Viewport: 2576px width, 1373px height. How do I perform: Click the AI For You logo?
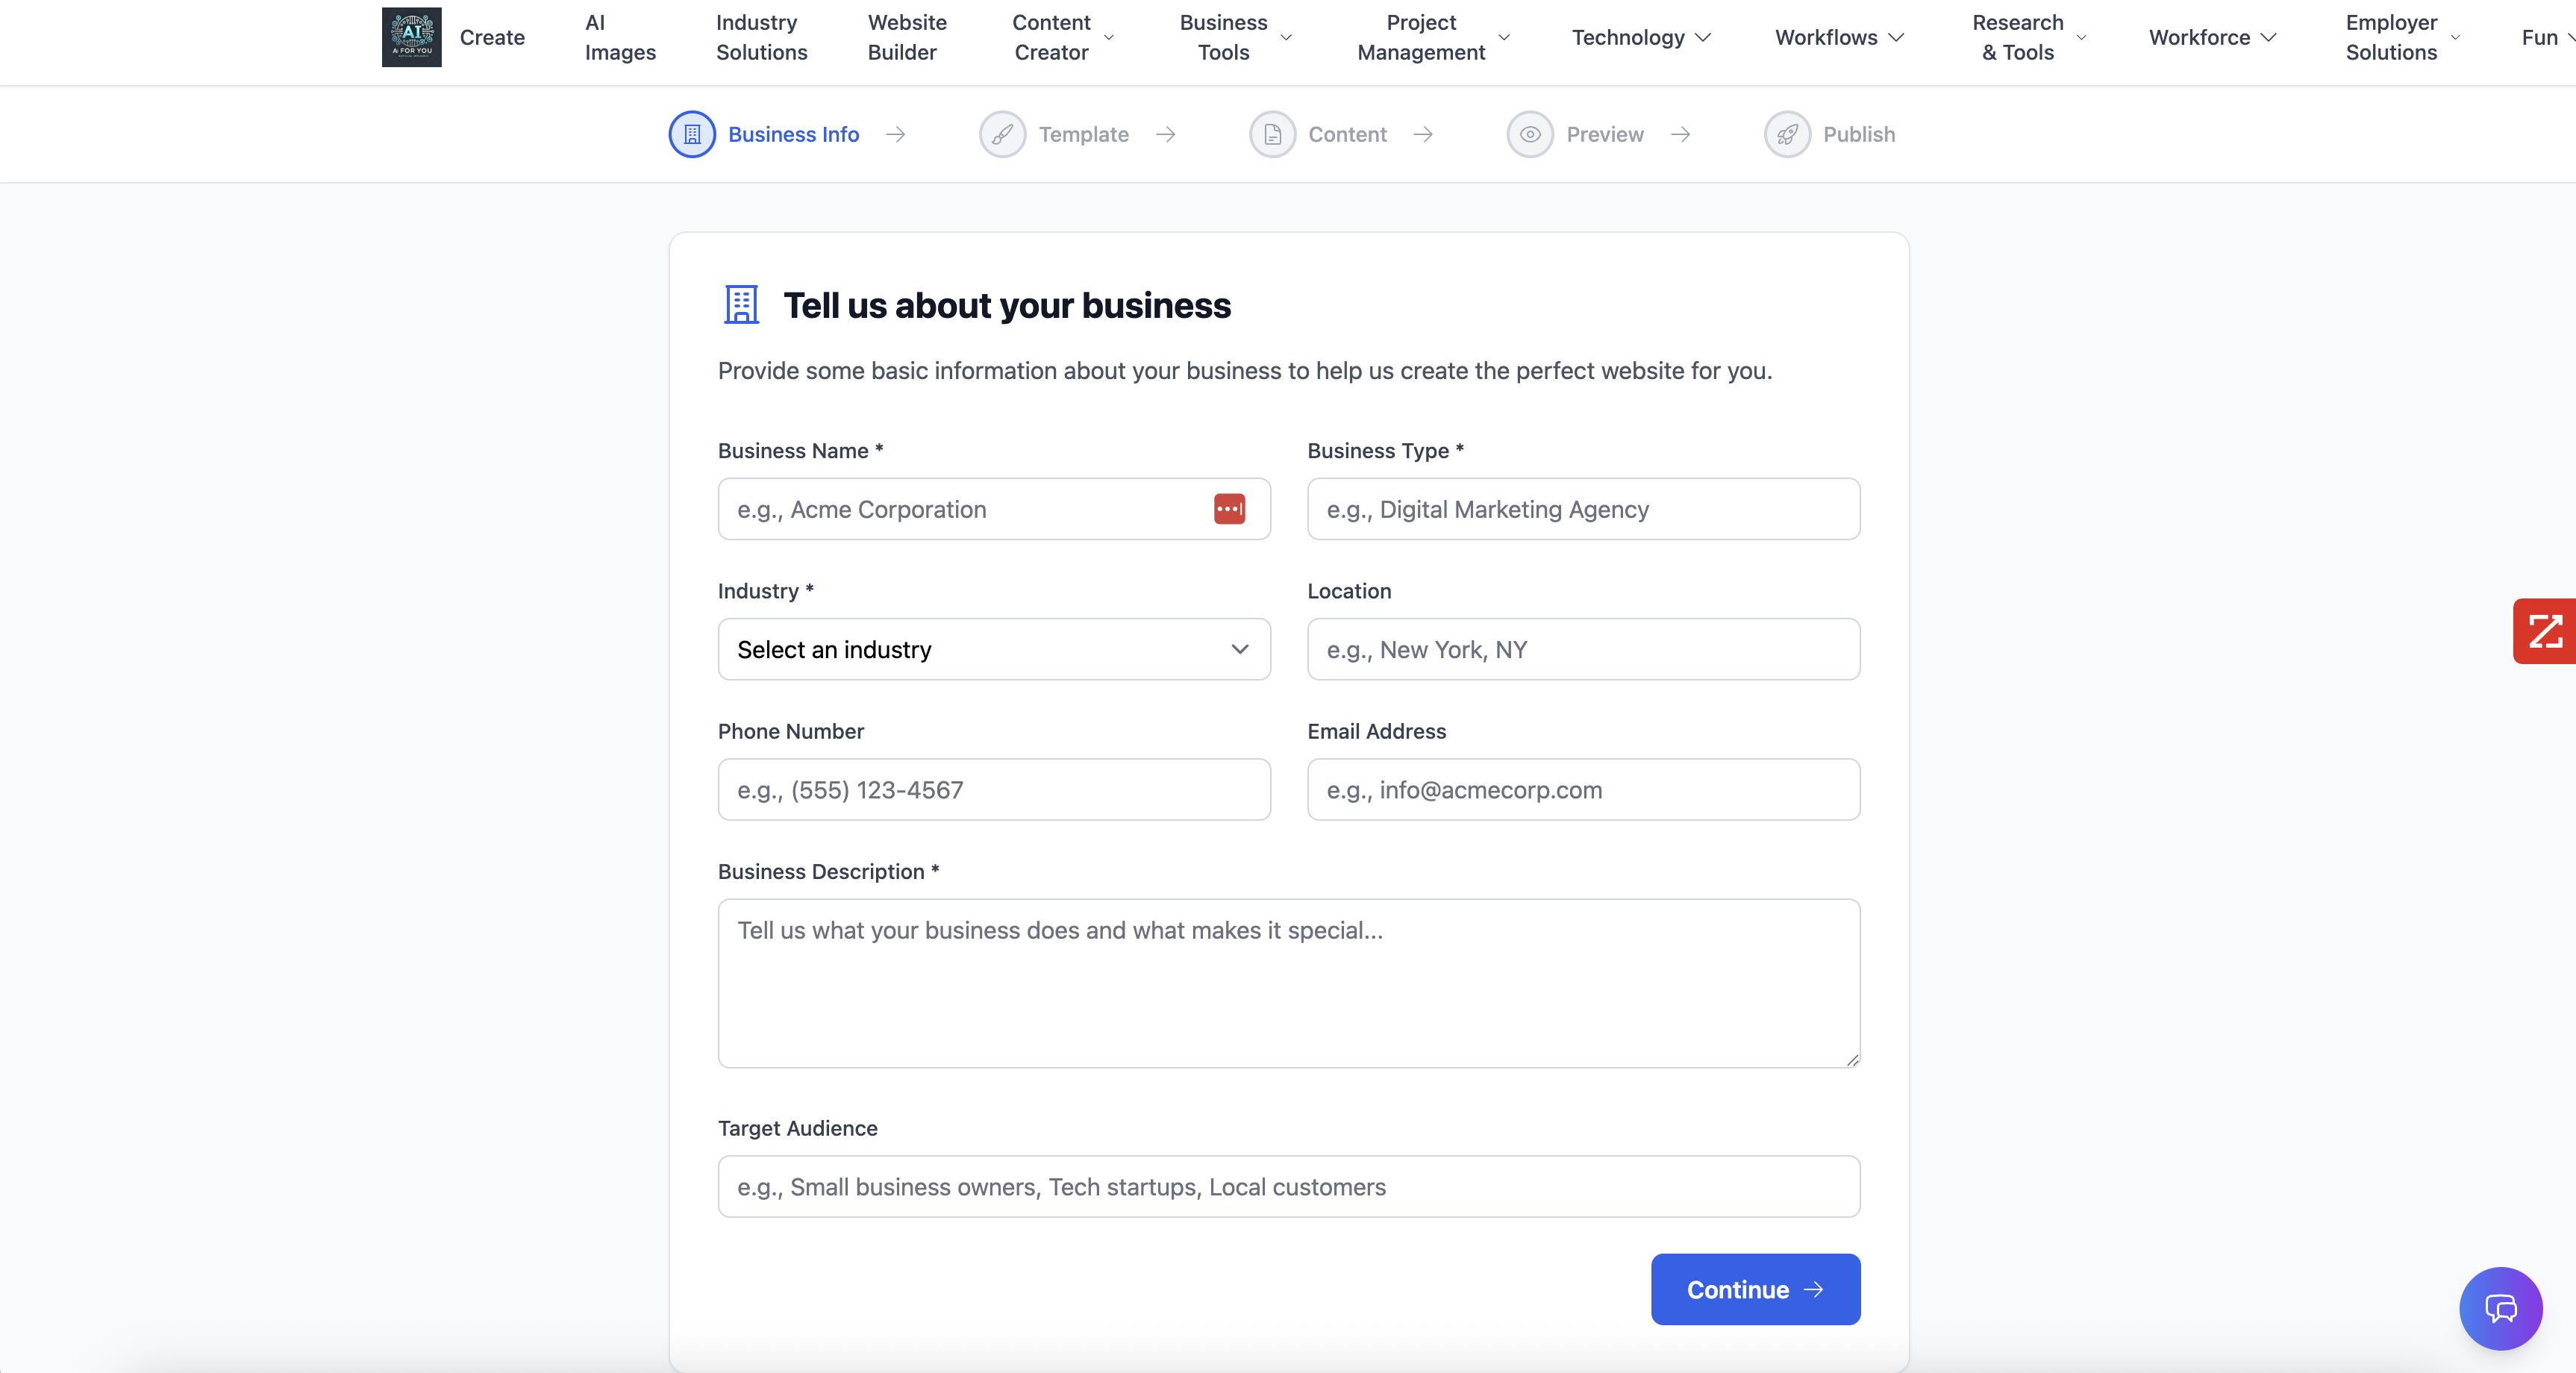[x=411, y=37]
